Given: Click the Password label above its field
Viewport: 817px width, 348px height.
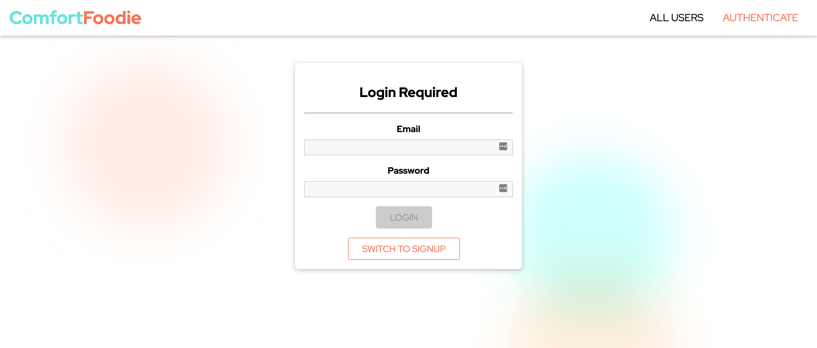Looking at the screenshot, I should point(408,171).
